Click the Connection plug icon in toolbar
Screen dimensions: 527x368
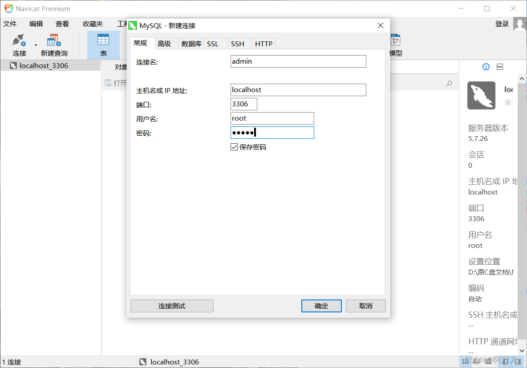coord(19,40)
